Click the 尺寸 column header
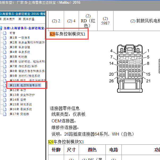This screenshot has width=160, height=160. click(x=71, y=150)
